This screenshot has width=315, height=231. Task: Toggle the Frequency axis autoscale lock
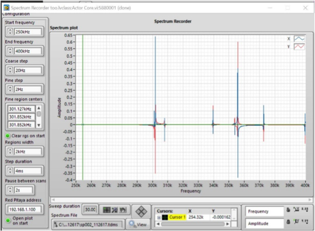click(x=288, y=210)
